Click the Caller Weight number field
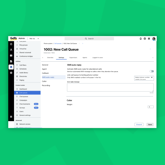The width and height of the screenshot is (165, 165). (150, 107)
